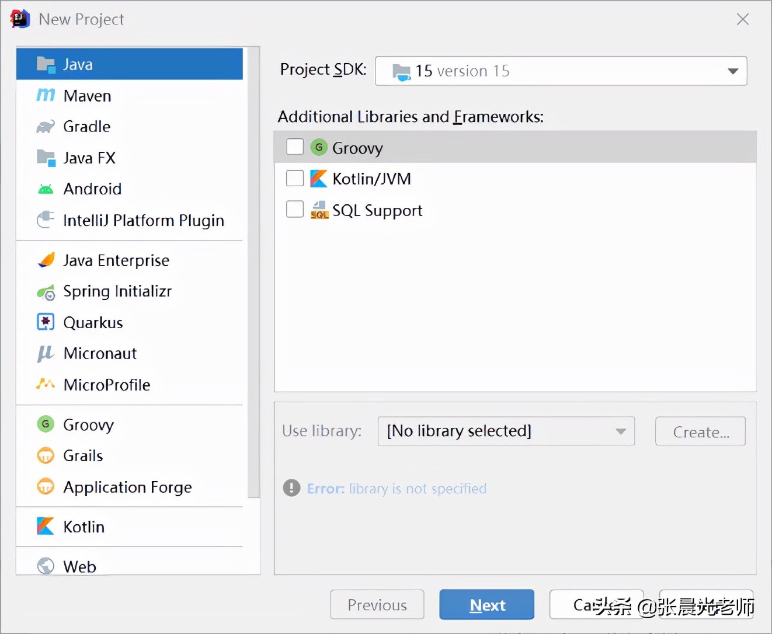Click the Quarkus icon
The height and width of the screenshot is (634, 772).
tap(46, 322)
